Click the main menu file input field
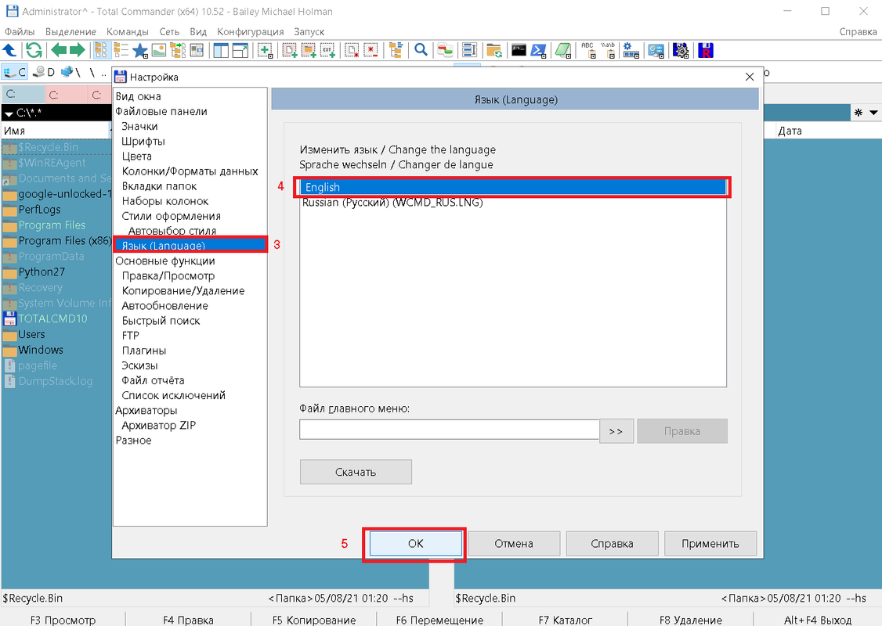The image size is (882, 626). tap(449, 430)
